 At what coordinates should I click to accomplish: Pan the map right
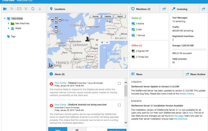tap(60, 20)
